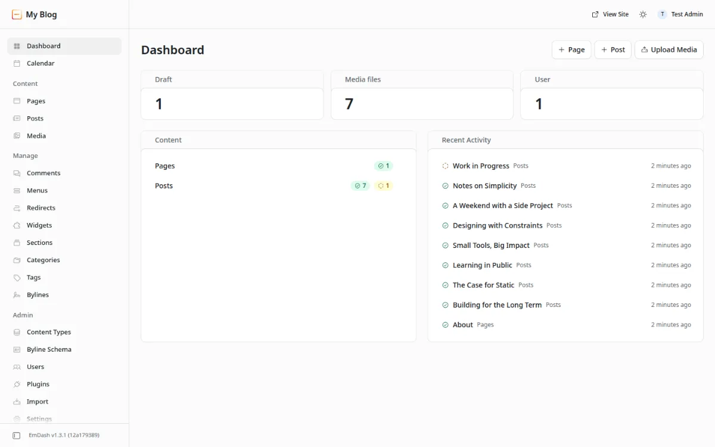Click the My Blog logo icon
Image resolution: width=715 pixels, height=447 pixels.
(17, 14)
